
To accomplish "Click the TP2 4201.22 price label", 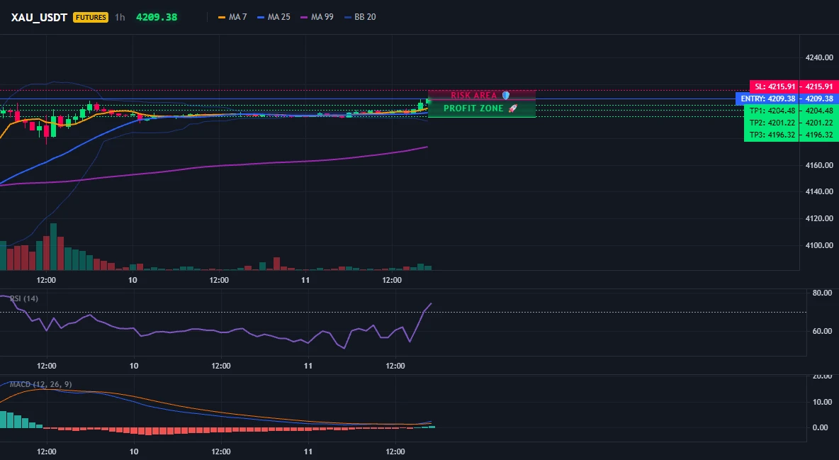I will click(772, 123).
